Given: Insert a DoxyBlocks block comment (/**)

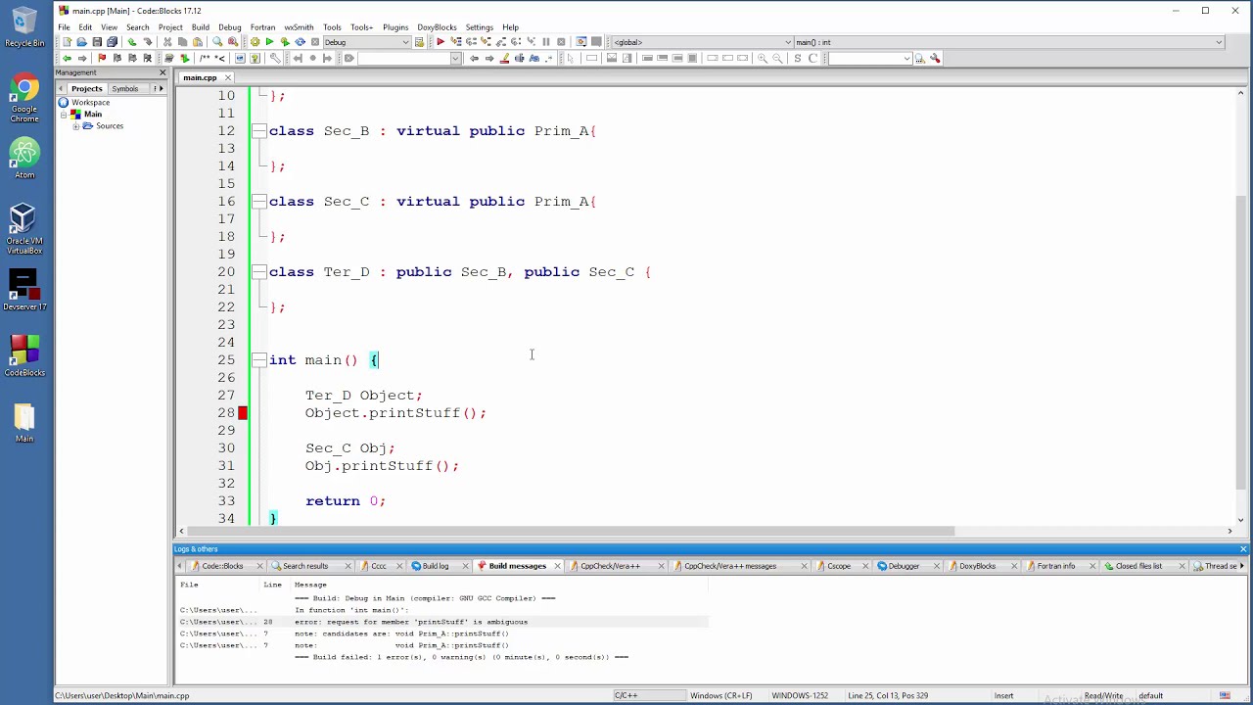Looking at the screenshot, I should (205, 58).
